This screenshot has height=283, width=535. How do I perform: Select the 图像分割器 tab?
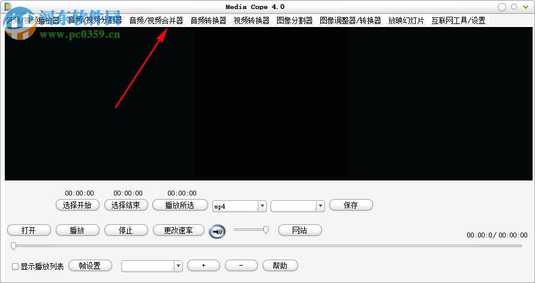[295, 20]
